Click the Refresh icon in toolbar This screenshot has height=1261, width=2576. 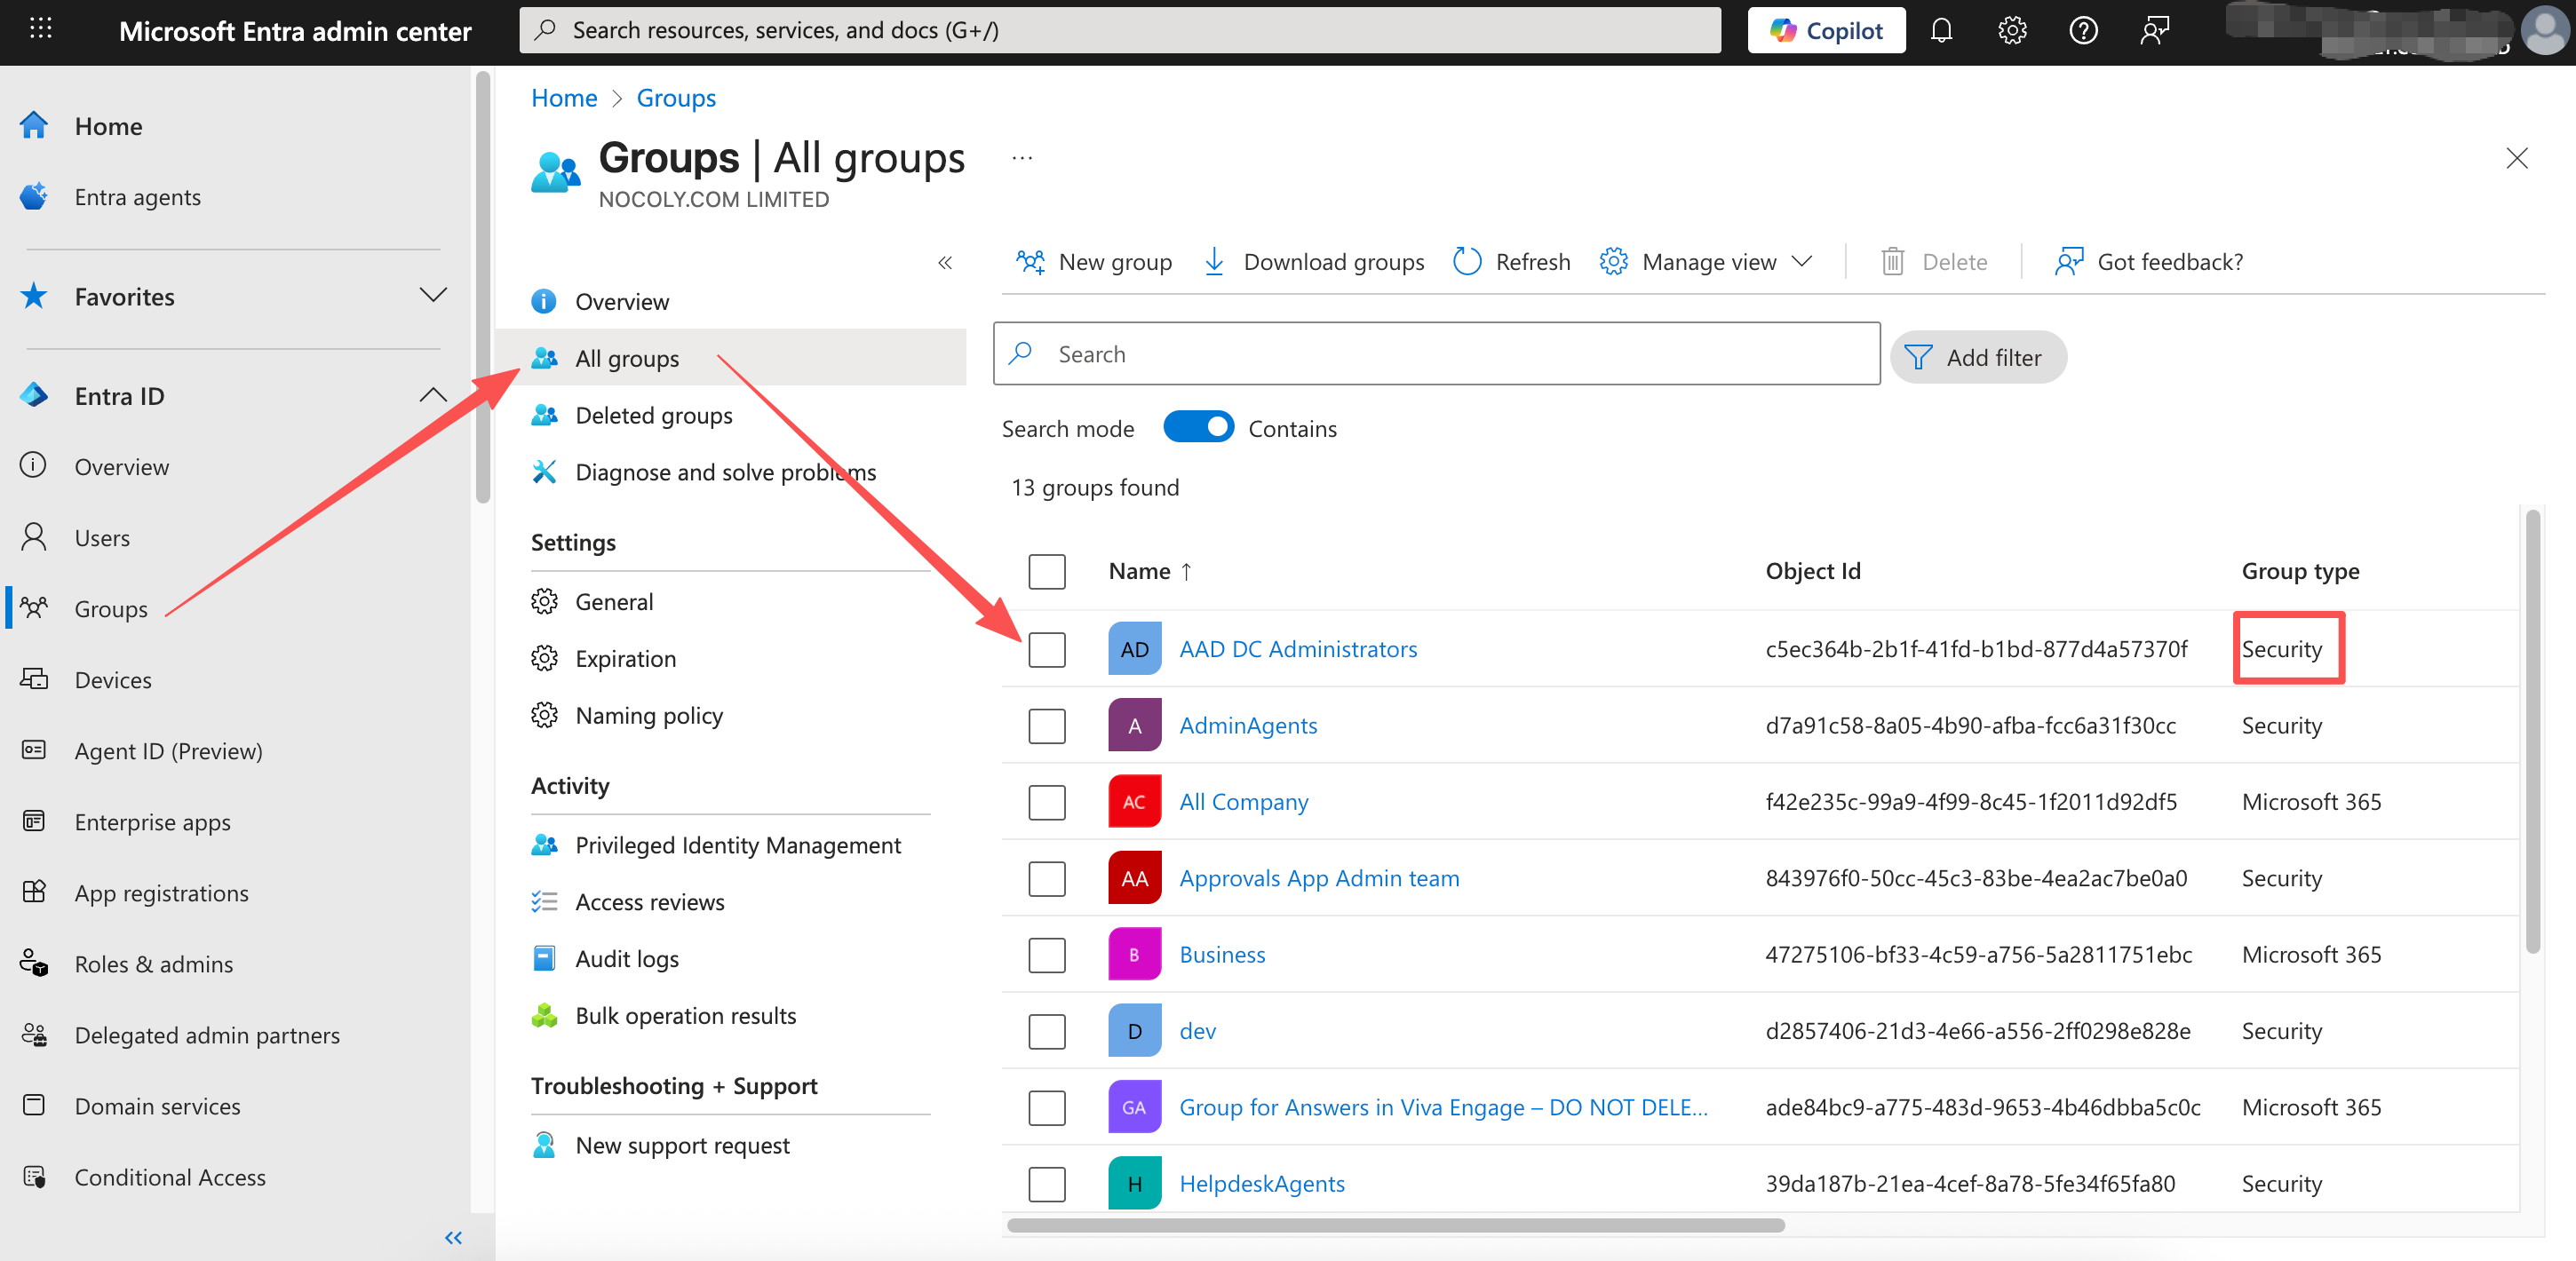pyautogui.click(x=1467, y=262)
